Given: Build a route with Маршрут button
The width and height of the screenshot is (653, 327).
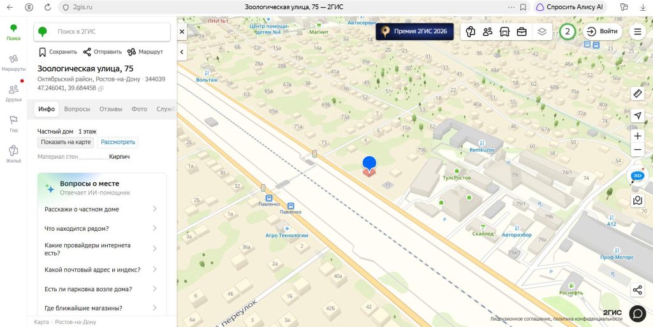Looking at the screenshot, I should (x=145, y=52).
